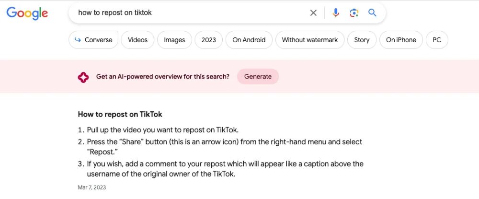Click the Google logo
The width and height of the screenshot is (479, 199).
[27, 13]
